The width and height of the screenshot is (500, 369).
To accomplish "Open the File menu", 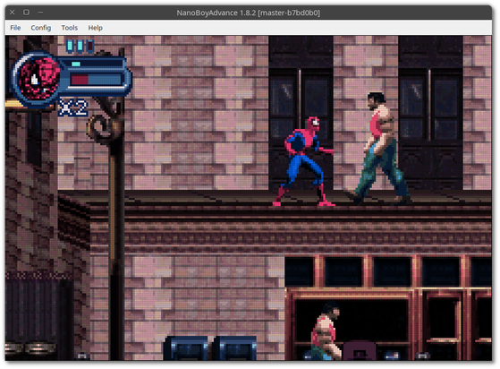I will point(15,28).
